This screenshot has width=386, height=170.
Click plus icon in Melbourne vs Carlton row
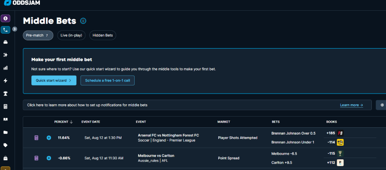pos(49,158)
